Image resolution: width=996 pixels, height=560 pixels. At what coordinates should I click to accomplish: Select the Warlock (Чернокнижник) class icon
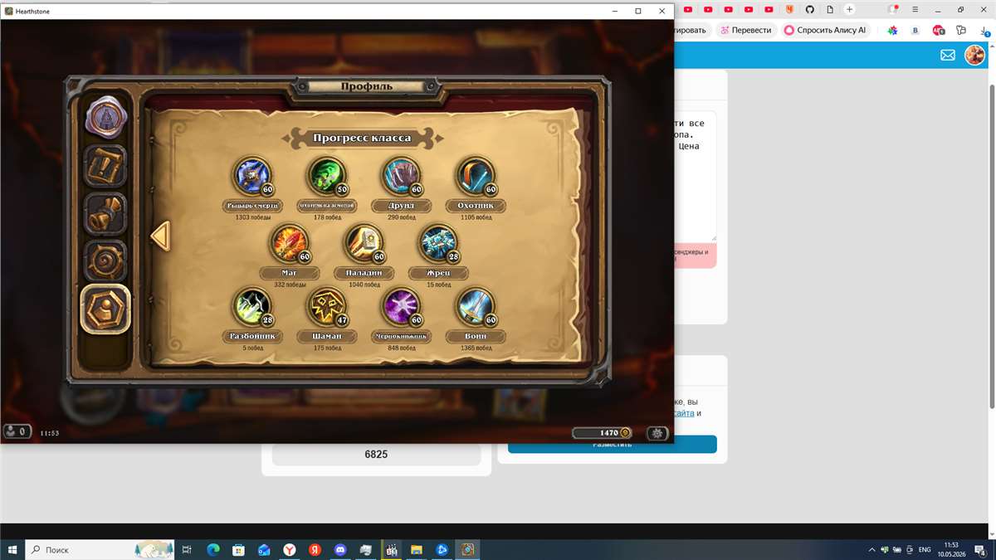401,308
